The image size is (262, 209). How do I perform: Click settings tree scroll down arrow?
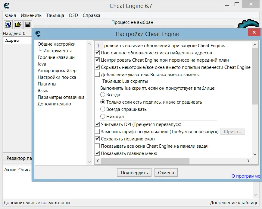(89, 162)
